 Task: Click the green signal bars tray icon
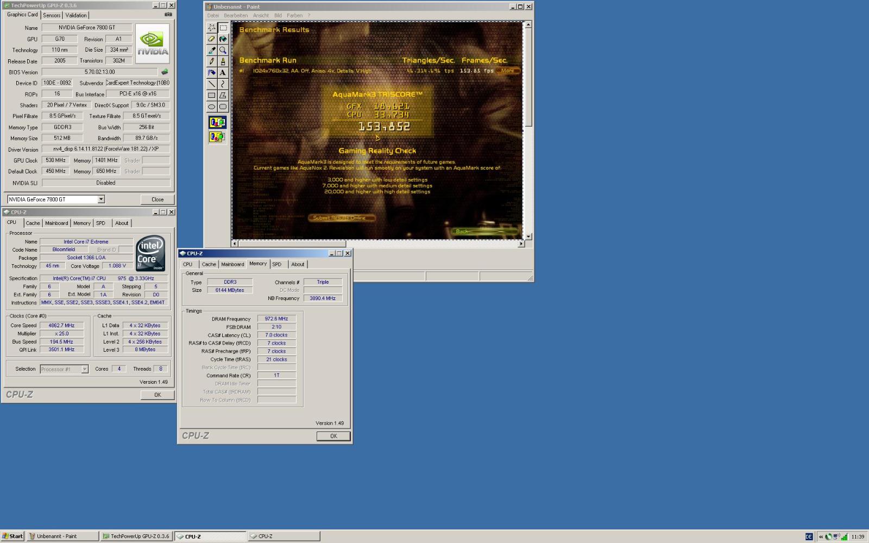[844, 536]
